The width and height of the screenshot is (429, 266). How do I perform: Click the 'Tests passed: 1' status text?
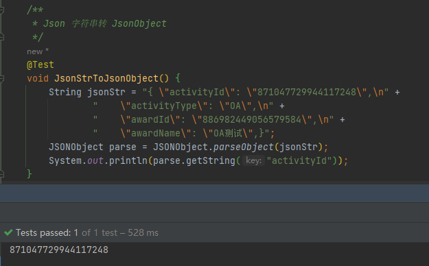point(47,232)
